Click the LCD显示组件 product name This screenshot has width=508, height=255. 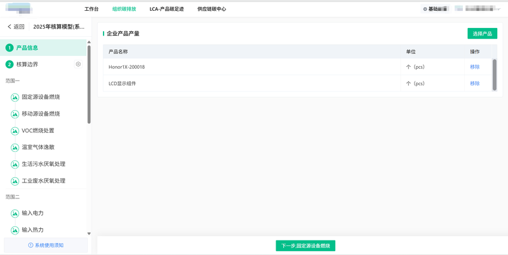(x=122, y=83)
